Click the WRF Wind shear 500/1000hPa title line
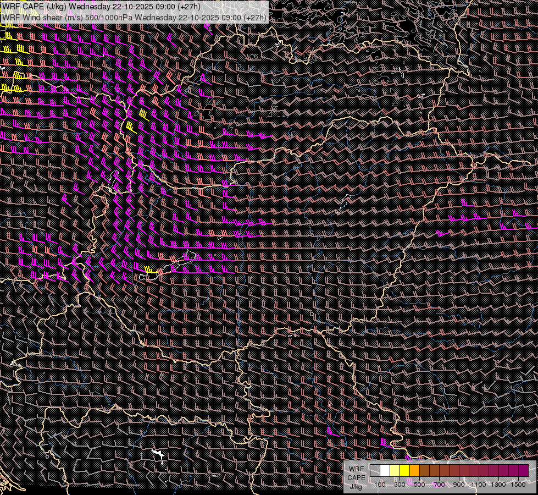The height and width of the screenshot is (495, 538). (134, 18)
